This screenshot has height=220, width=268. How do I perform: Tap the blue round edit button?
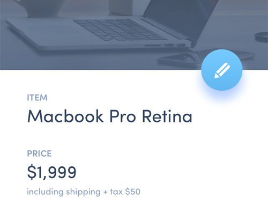222,70
